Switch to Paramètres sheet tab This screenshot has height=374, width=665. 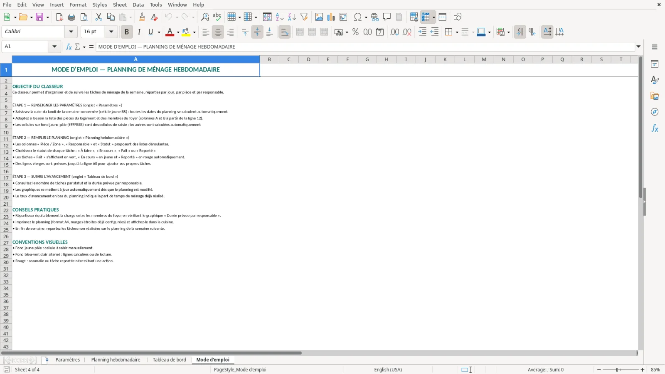[x=68, y=360]
